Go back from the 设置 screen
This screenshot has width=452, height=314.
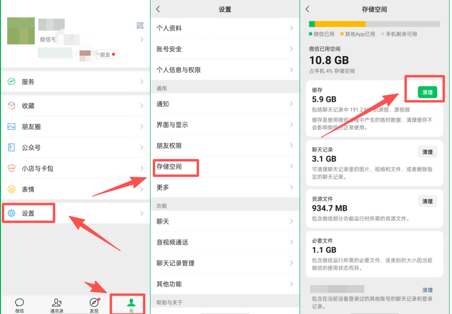pos(158,9)
